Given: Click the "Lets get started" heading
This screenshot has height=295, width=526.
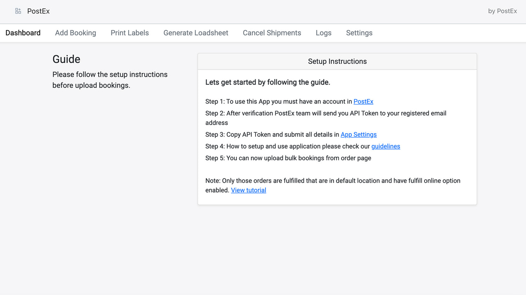Looking at the screenshot, I should click(268, 82).
